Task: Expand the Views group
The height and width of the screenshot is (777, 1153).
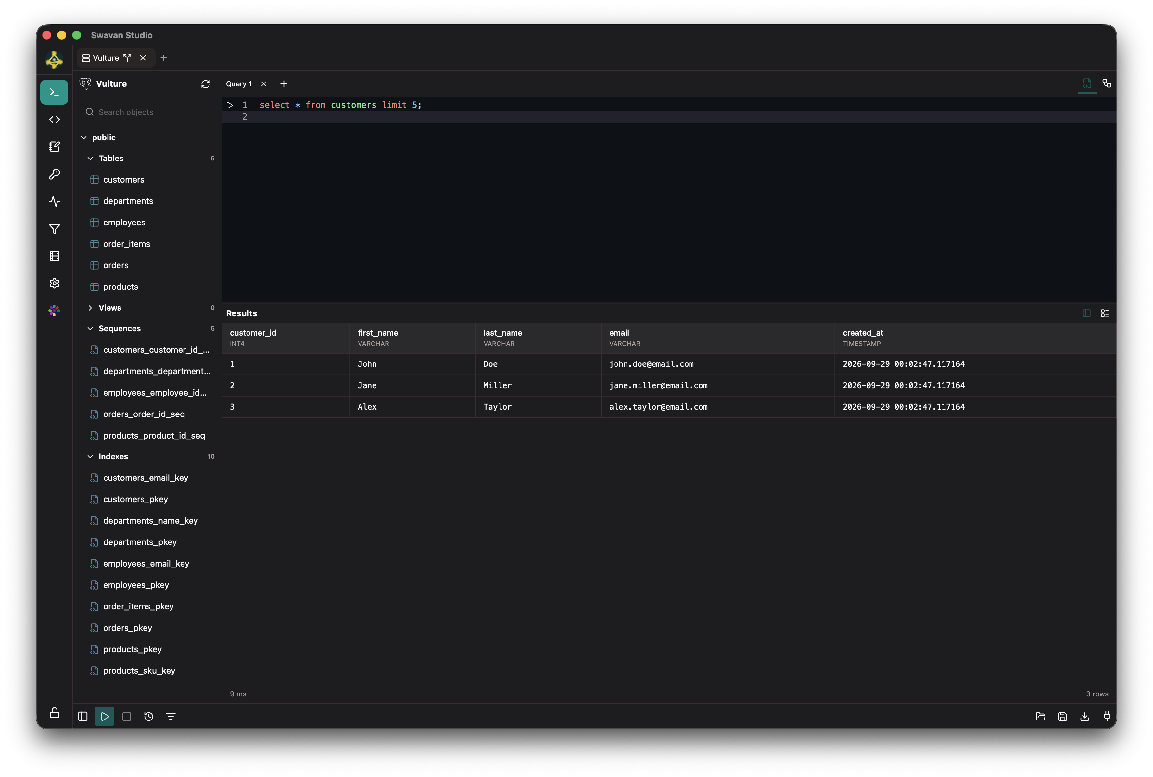Action: [90, 308]
